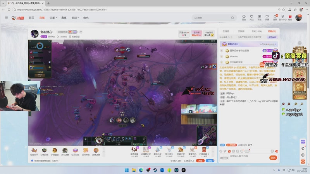Click the emoji icon in chat toolbar
Viewport: 310px width, 174px height.
tap(221, 151)
